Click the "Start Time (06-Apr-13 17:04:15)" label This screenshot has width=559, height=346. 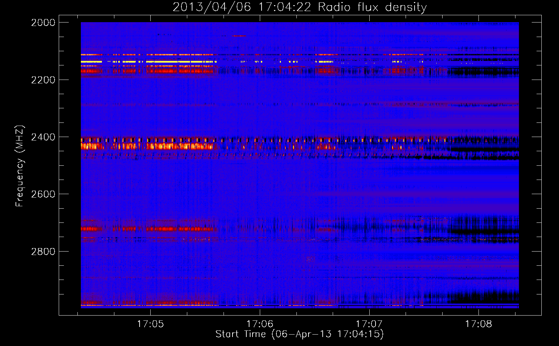coord(300,334)
